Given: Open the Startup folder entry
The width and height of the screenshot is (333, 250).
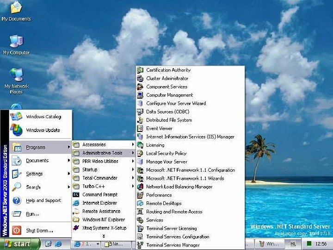Looking at the screenshot, I should pos(104,169).
